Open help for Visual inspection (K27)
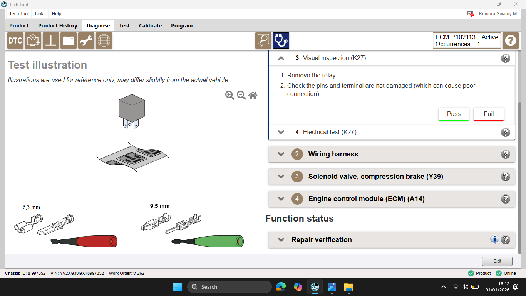526x296 pixels. click(506, 58)
